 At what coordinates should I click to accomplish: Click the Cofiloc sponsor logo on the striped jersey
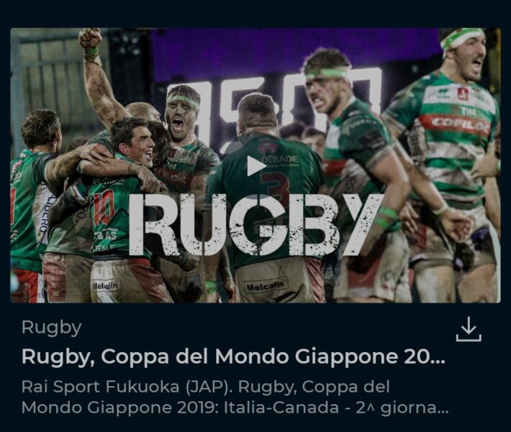pyautogui.click(x=459, y=124)
